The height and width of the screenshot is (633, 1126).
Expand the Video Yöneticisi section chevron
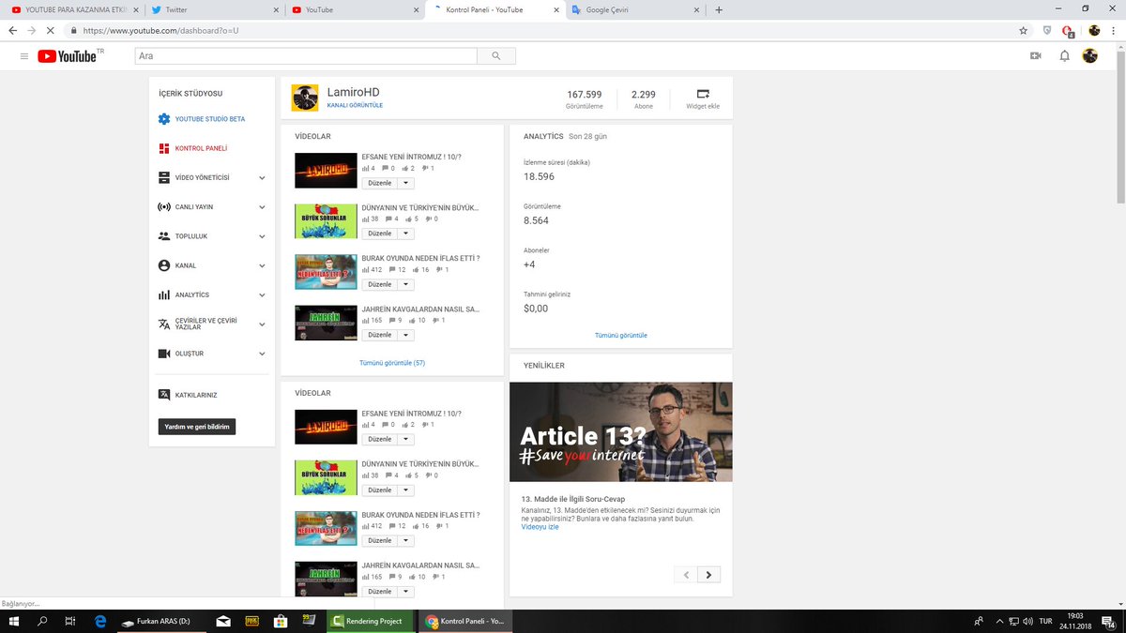pos(262,178)
